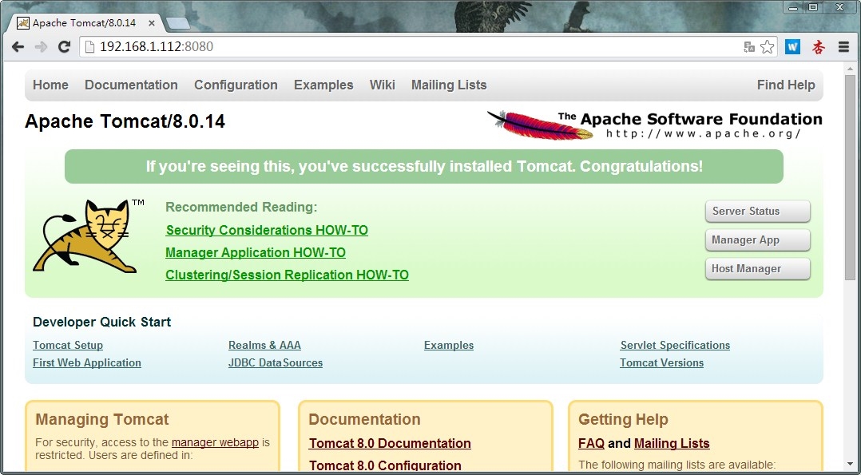This screenshot has height=475, width=861.
Task: Click the Tomcat cat logo image
Action: [88, 236]
